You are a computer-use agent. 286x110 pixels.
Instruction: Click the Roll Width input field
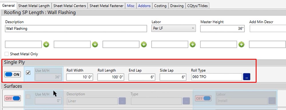tap(80, 77)
